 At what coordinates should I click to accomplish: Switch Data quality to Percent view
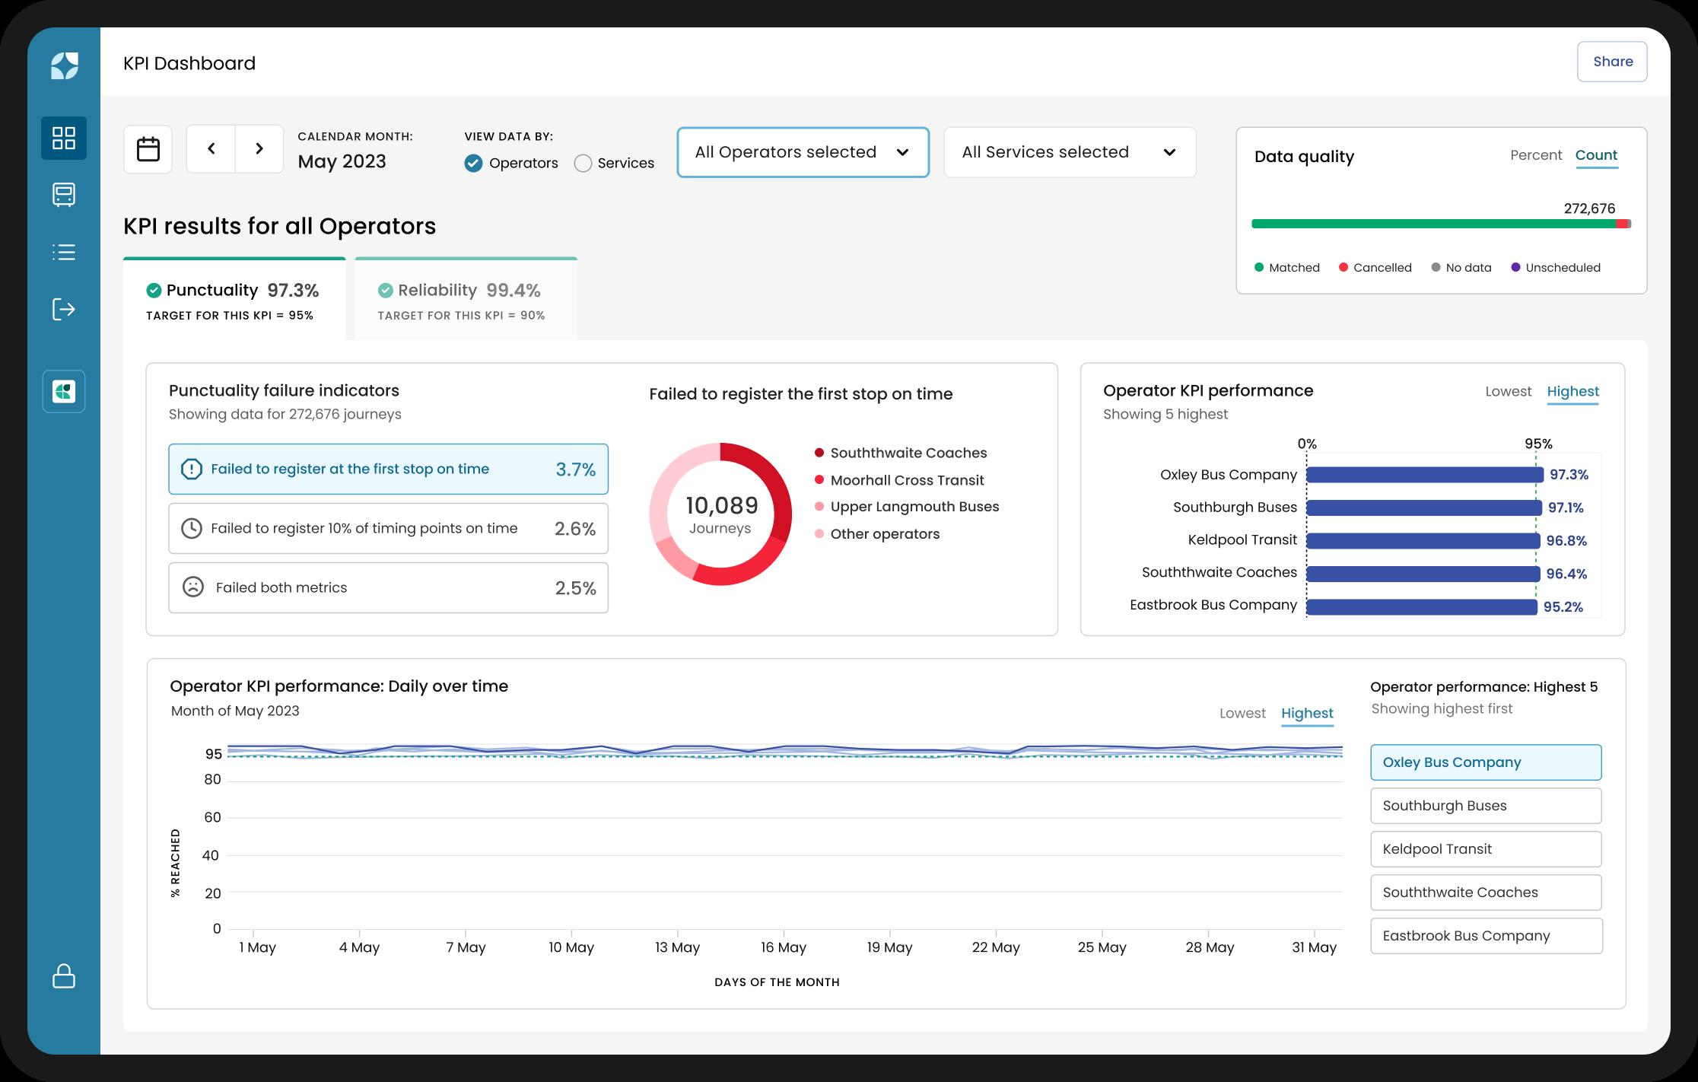pos(1535,155)
